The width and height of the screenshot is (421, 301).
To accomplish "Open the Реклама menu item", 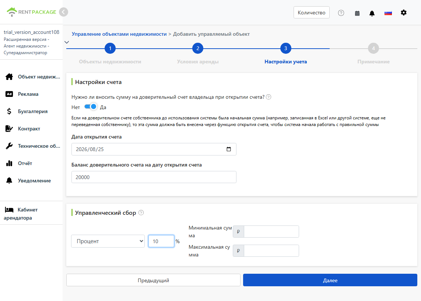I will [28, 94].
